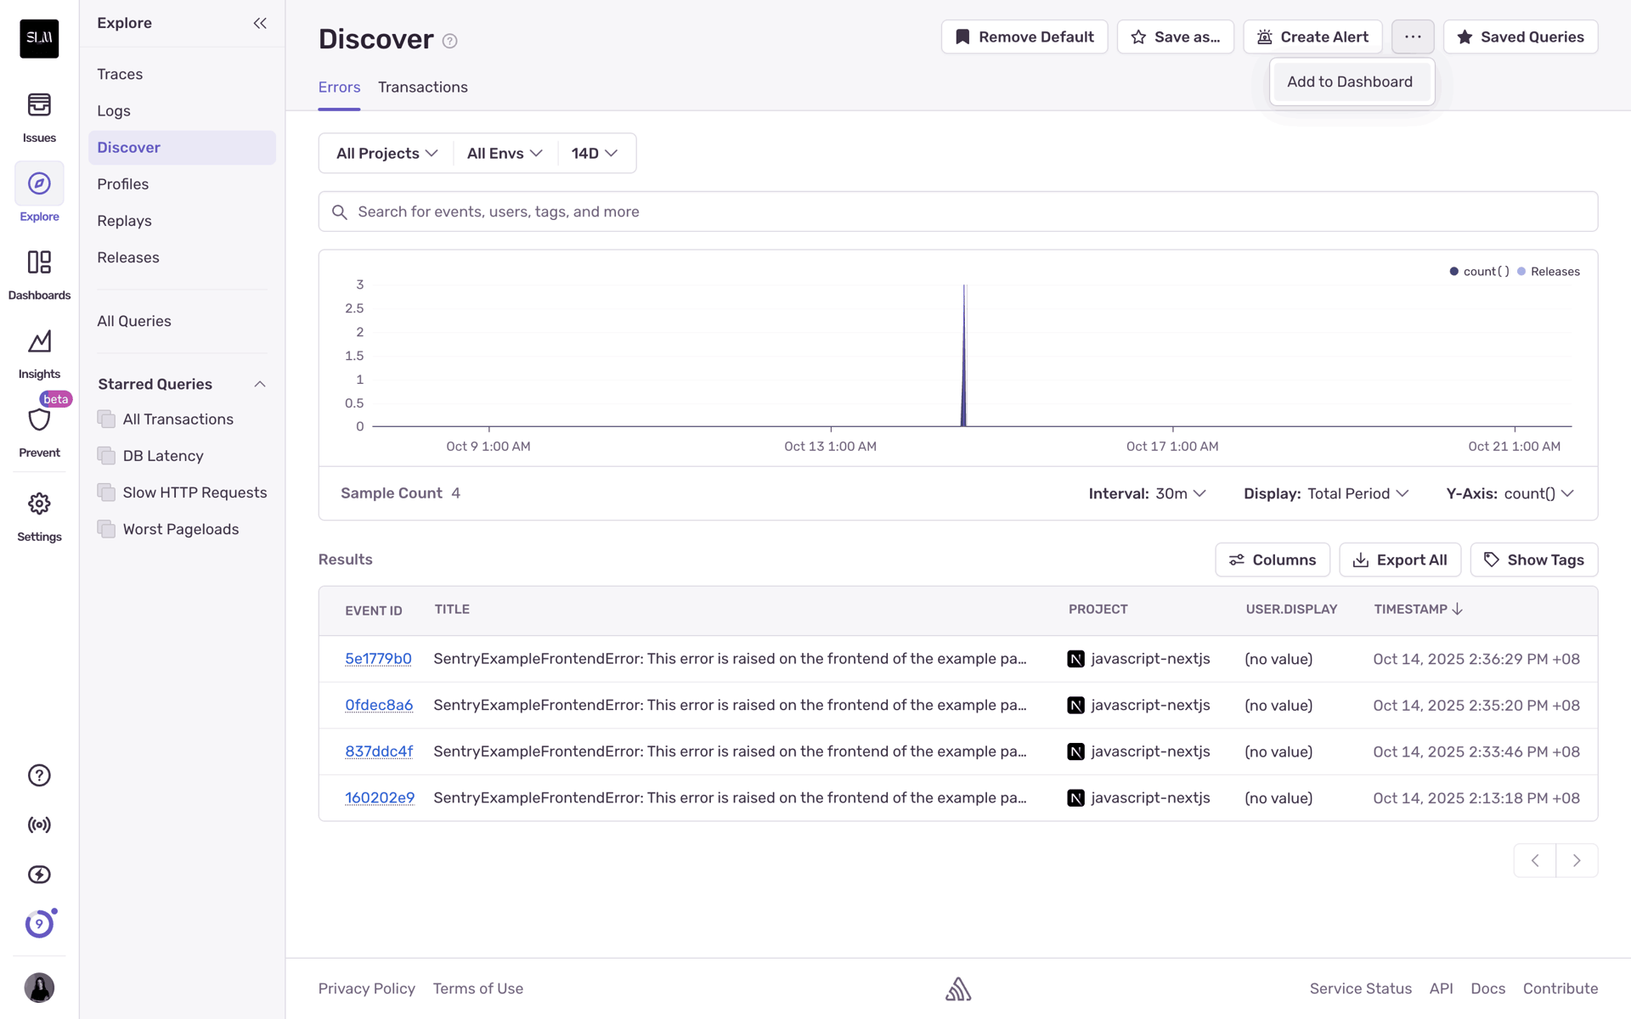Click the Export All button
The height and width of the screenshot is (1019, 1631).
pos(1400,560)
